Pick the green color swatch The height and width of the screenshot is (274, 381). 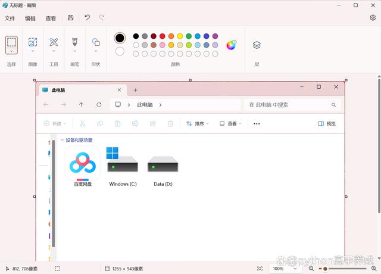pos(189,36)
